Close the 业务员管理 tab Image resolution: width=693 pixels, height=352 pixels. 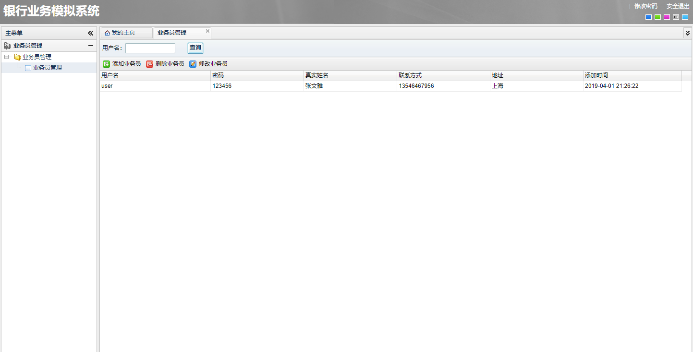(x=208, y=31)
